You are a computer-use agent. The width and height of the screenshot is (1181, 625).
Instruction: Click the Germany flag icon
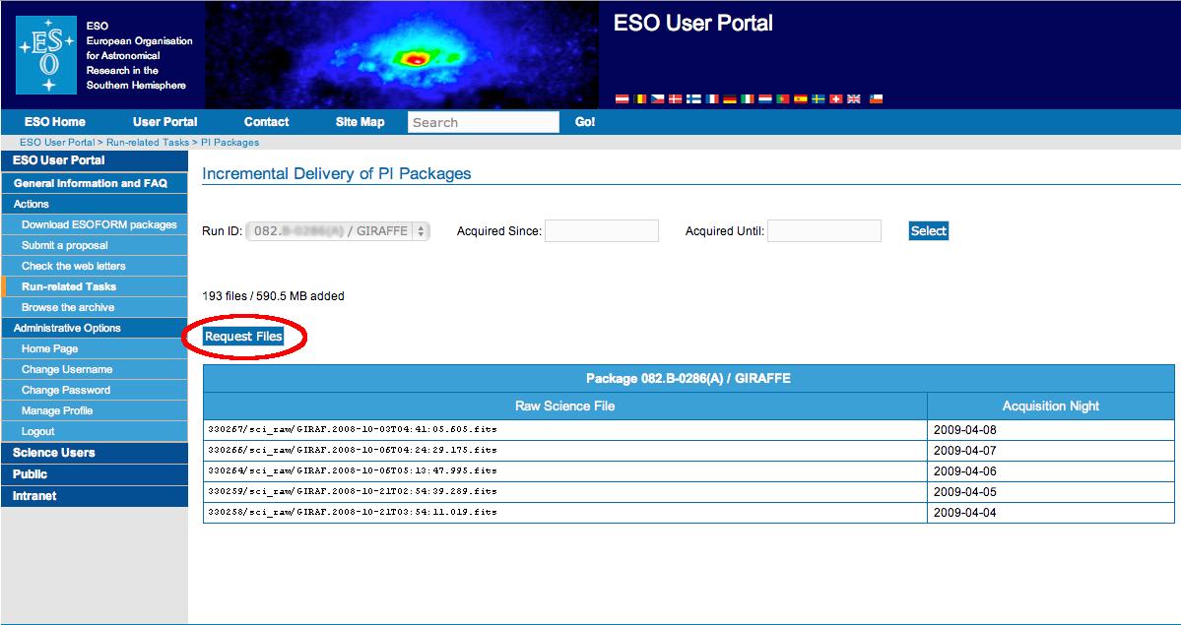730,98
